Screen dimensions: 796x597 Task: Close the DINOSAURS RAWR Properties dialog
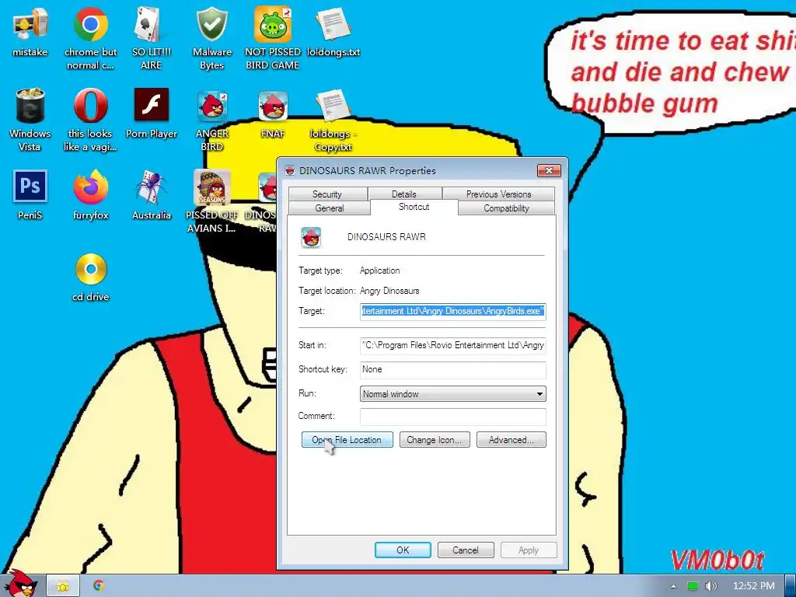click(549, 170)
